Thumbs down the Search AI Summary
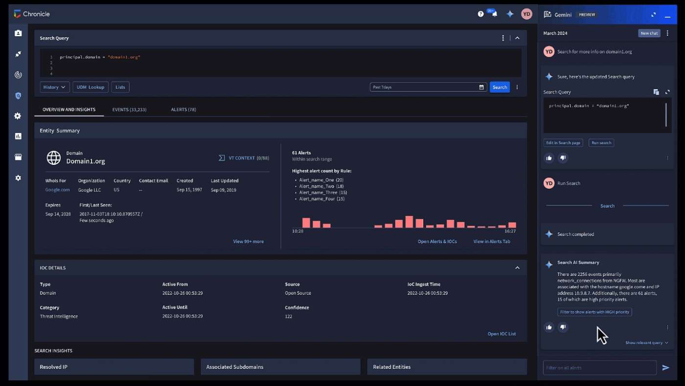 pos(563,327)
